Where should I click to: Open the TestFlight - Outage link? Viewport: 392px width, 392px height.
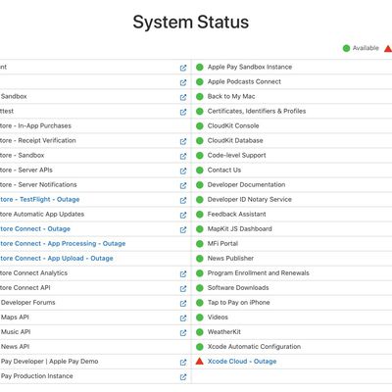point(39,199)
